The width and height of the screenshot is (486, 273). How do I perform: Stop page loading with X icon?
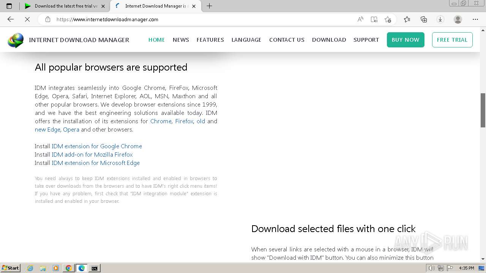click(27, 19)
